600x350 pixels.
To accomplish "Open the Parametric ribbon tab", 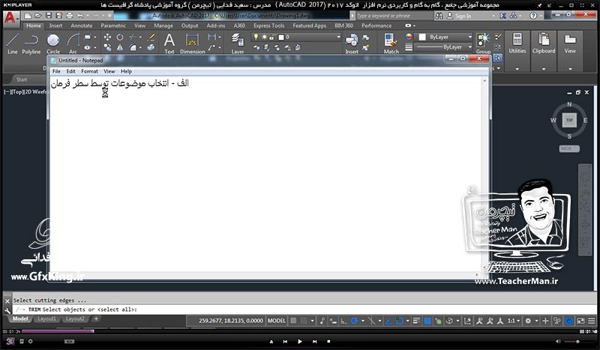I will (113, 25).
